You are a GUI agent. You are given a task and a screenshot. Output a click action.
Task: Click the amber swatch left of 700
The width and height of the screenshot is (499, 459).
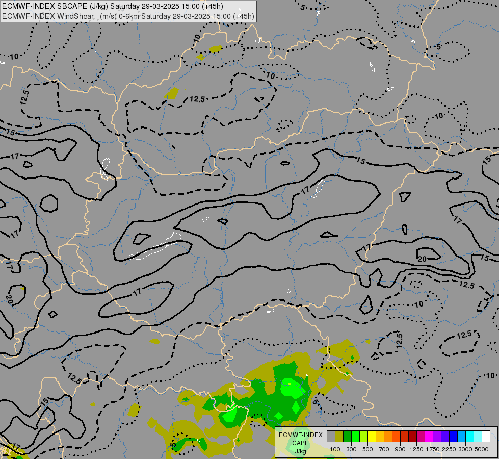(380, 436)
